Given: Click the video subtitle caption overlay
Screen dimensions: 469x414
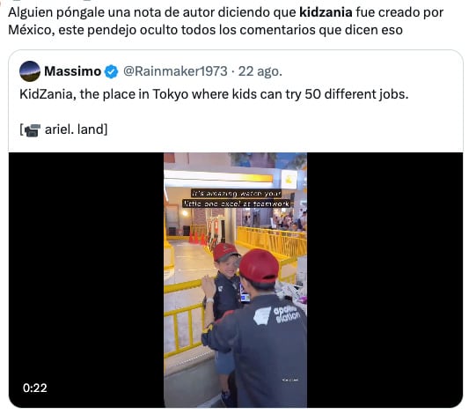Looking at the screenshot, I should click(237, 198).
